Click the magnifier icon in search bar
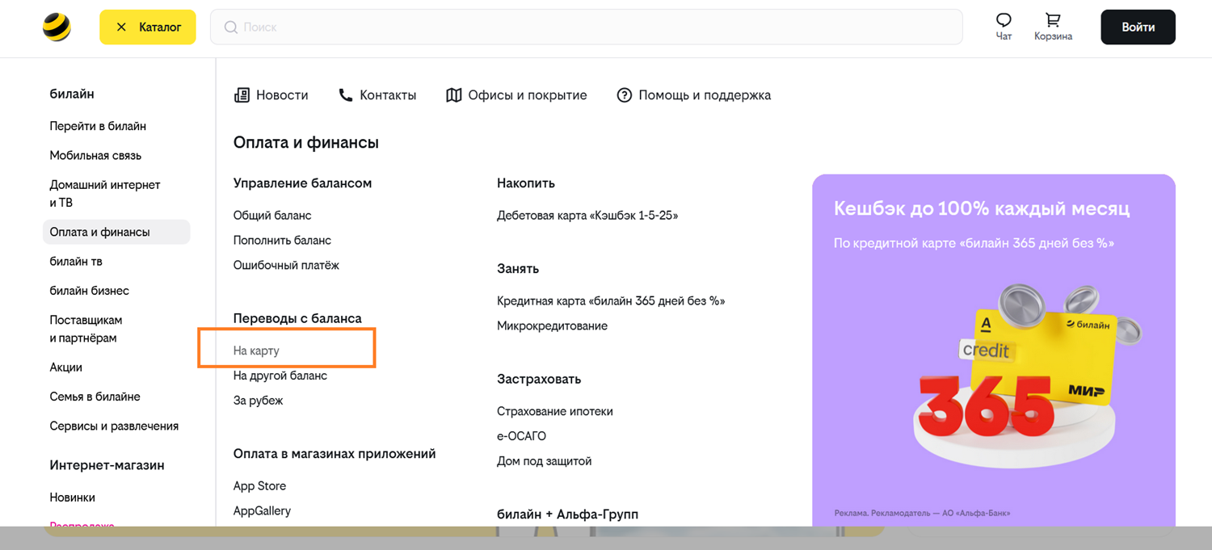Image resolution: width=1212 pixels, height=550 pixels. pos(231,27)
